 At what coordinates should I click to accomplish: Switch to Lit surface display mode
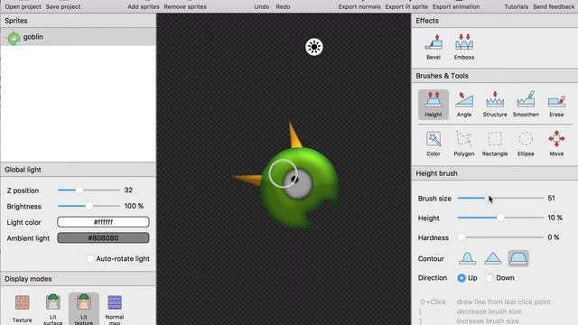[52, 309]
